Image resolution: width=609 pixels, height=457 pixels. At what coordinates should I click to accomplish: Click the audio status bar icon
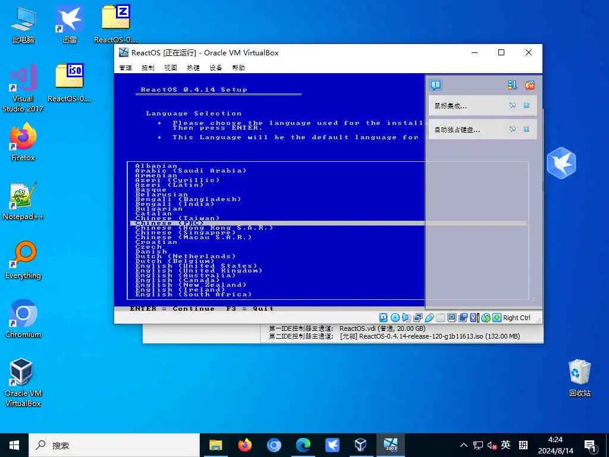[406, 318]
